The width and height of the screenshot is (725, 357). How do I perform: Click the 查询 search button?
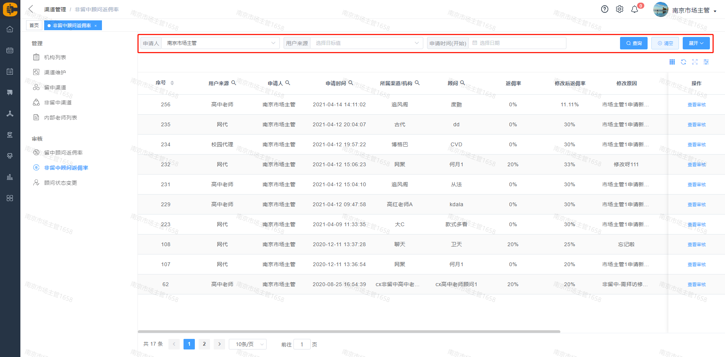pos(634,43)
